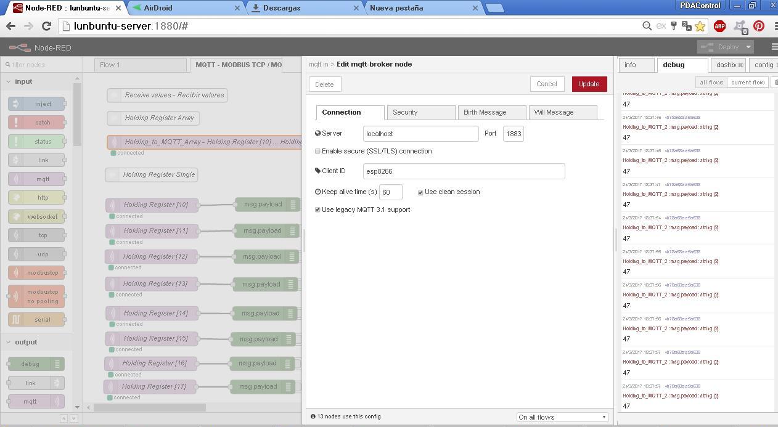Delete the mqtt-broker config node

(325, 84)
